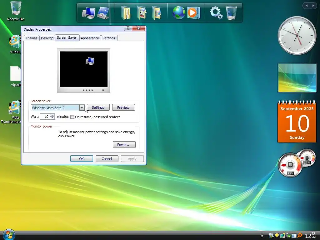The height and width of the screenshot is (240, 320).
Task: Open the Recycle Bin icon in the dock
Action: click(x=231, y=12)
